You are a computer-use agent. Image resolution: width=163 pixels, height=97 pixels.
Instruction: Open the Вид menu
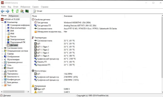click(x=9, y=7)
